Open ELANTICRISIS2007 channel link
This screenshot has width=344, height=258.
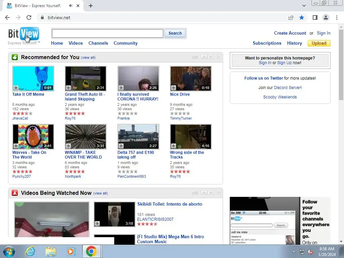point(155,219)
